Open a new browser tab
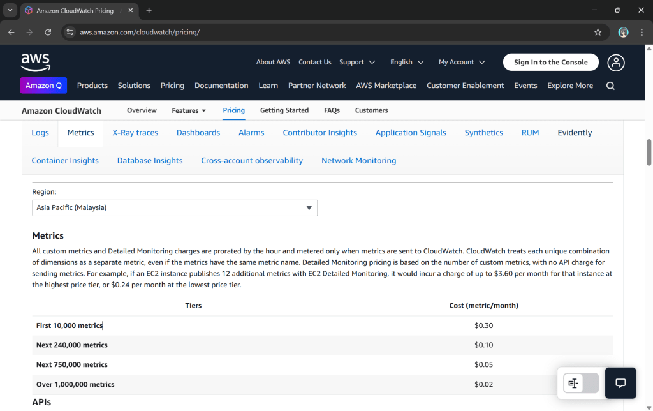Screen dimensions: 653x411 tap(149, 10)
